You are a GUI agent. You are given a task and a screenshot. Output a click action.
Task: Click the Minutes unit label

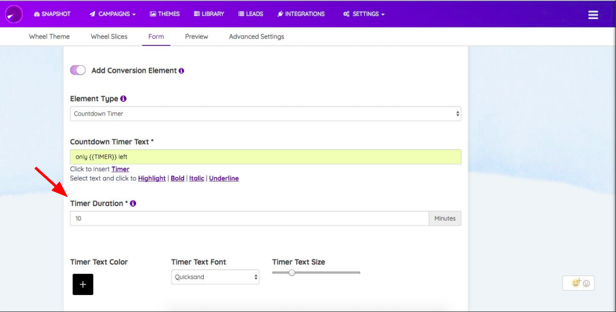[445, 218]
